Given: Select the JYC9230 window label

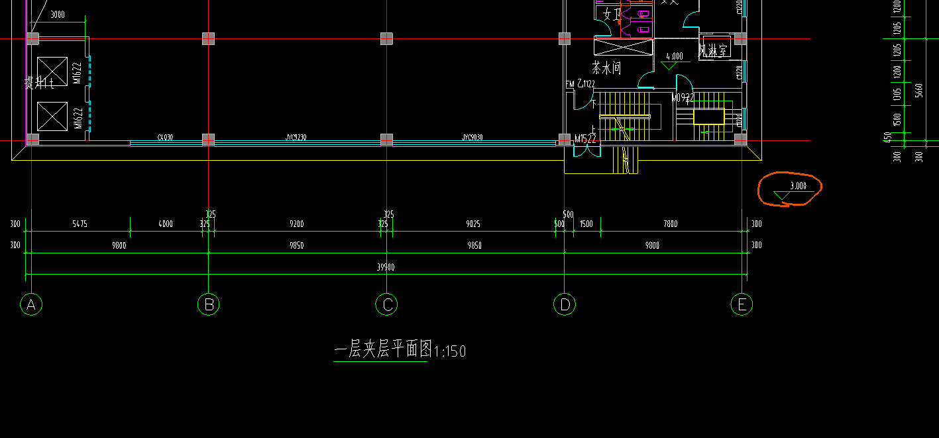Looking at the screenshot, I should [x=296, y=138].
